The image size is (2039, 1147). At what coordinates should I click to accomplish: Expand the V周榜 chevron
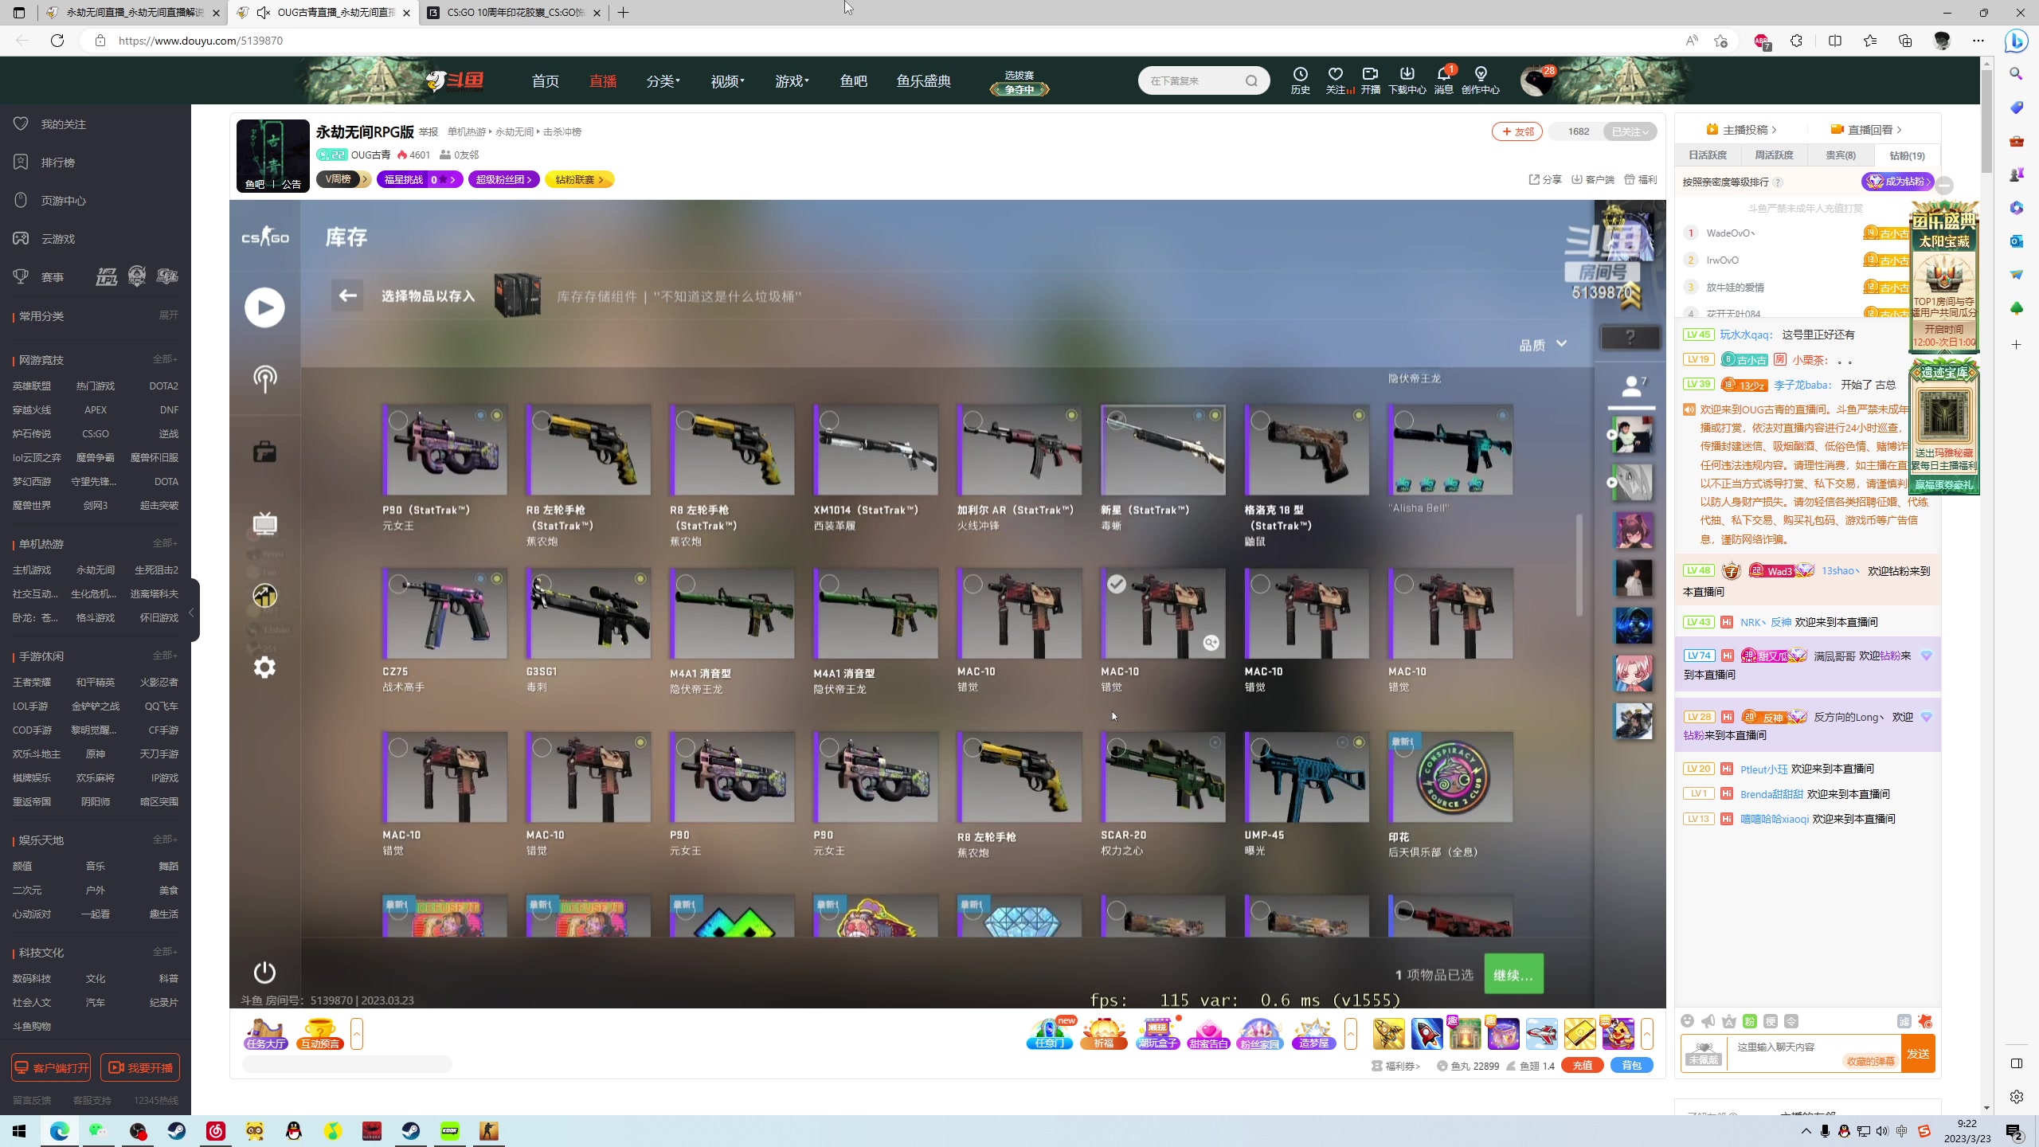365,179
